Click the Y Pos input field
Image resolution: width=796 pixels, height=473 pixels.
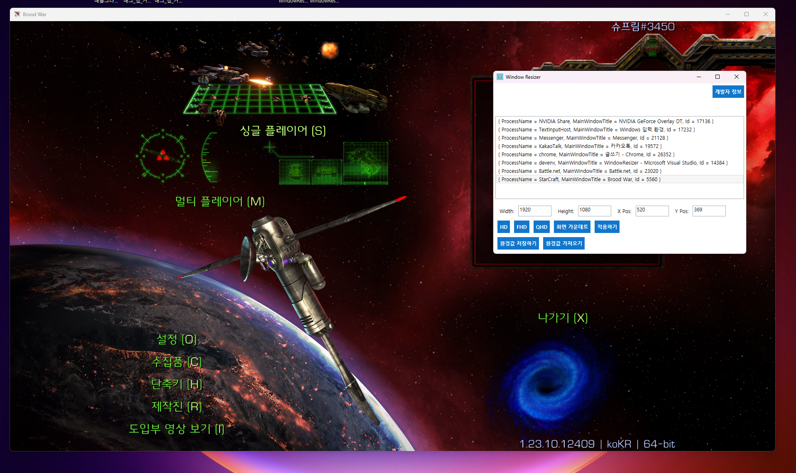709,211
